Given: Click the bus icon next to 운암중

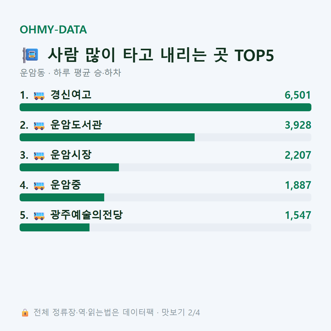Looking at the screenshot, I should point(39,186).
